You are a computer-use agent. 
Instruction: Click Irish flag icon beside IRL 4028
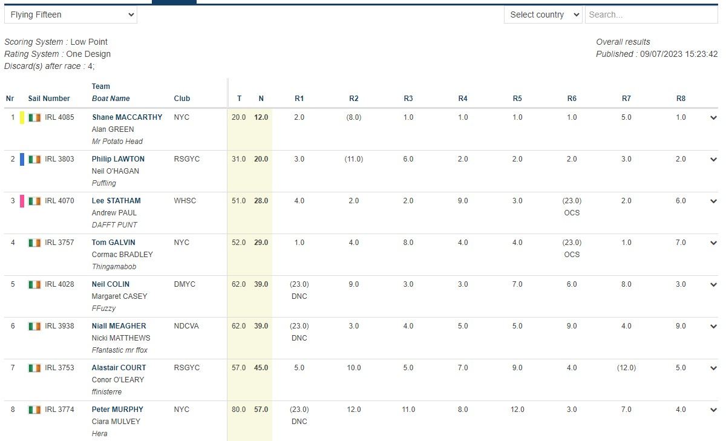(34, 284)
